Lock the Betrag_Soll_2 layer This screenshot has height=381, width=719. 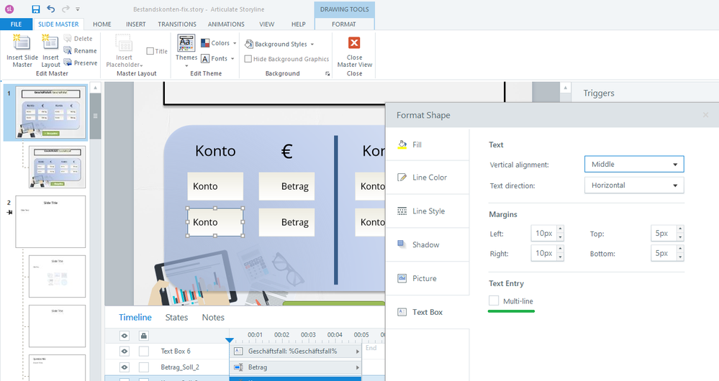click(144, 367)
